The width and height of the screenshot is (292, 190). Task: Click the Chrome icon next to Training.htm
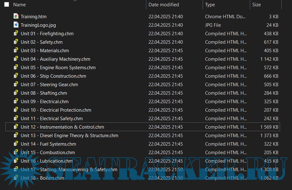click(x=16, y=16)
